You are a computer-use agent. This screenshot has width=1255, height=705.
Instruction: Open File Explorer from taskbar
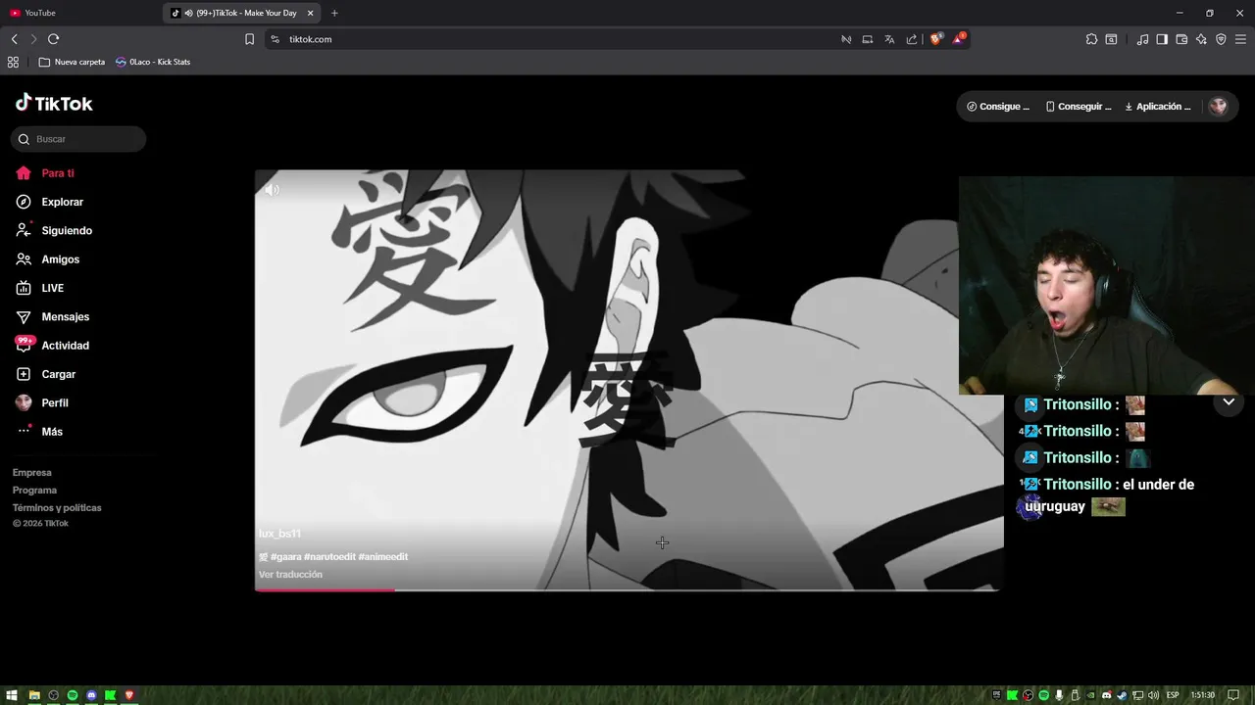click(34, 695)
